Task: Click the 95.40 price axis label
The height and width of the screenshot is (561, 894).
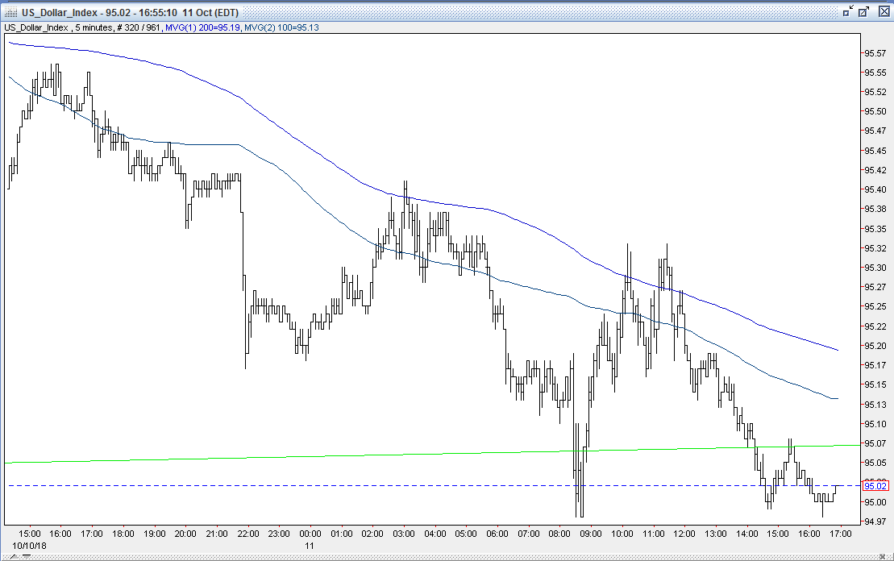Action: tap(875, 189)
